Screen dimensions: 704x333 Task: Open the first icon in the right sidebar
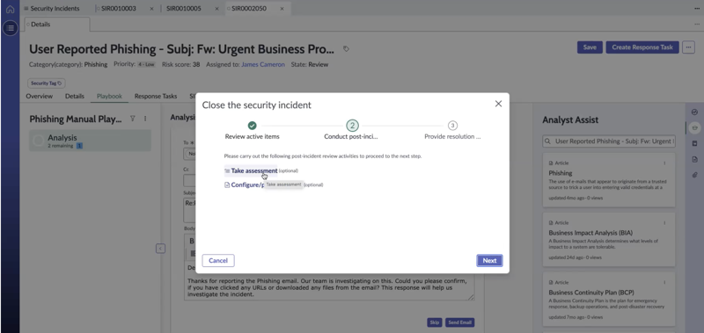(x=694, y=112)
